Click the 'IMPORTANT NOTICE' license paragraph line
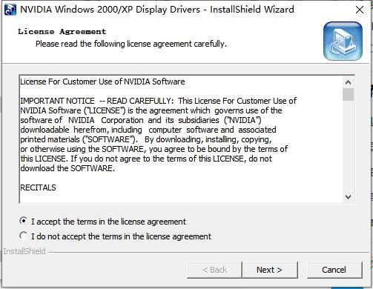The width and height of the screenshot is (373, 289). pos(158,101)
